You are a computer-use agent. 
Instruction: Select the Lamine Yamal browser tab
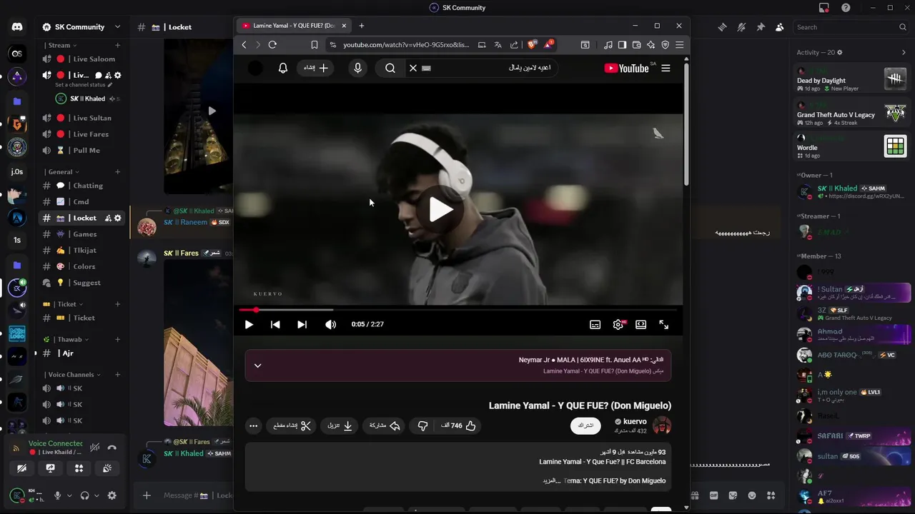pos(295,26)
